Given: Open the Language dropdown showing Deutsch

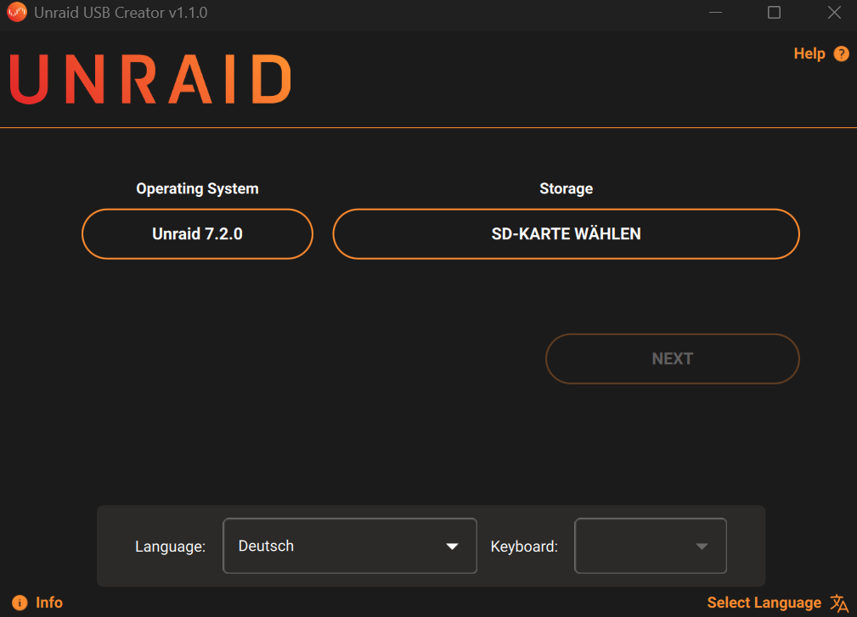Looking at the screenshot, I should [349, 546].
